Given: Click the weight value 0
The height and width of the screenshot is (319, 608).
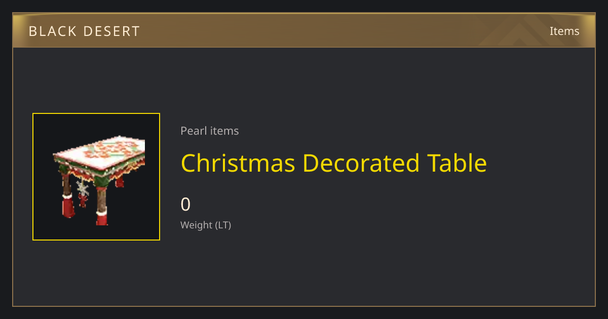Looking at the screenshot, I should coord(185,205).
